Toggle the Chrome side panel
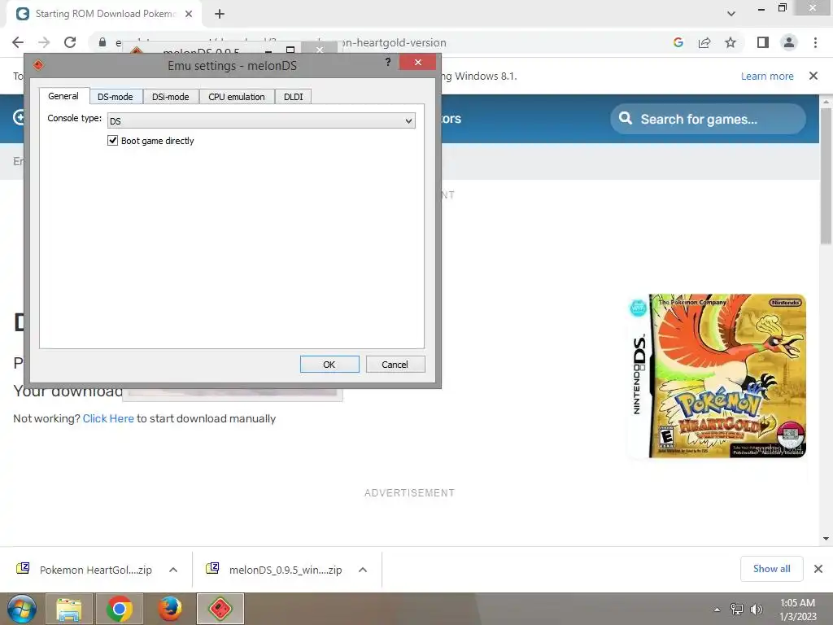The image size is (833, 625). [763, 42]
